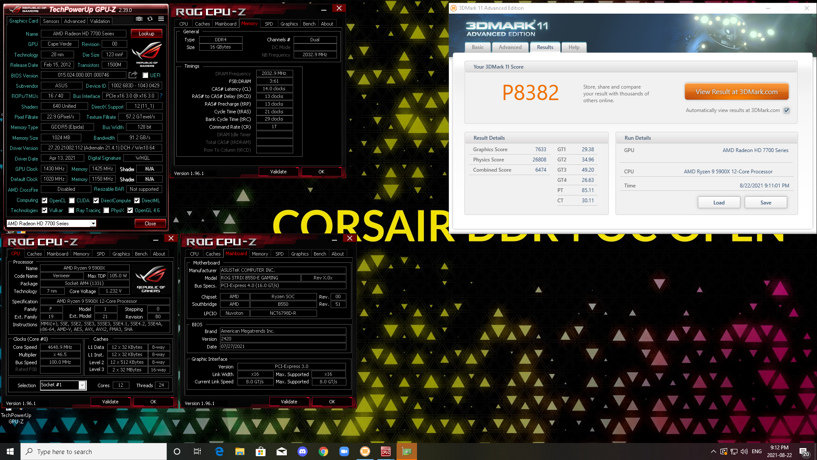This screenshot has width=817, height=460.
Task: Click OK in CPU-Z Mainboard window
Action: click(332, 402)
